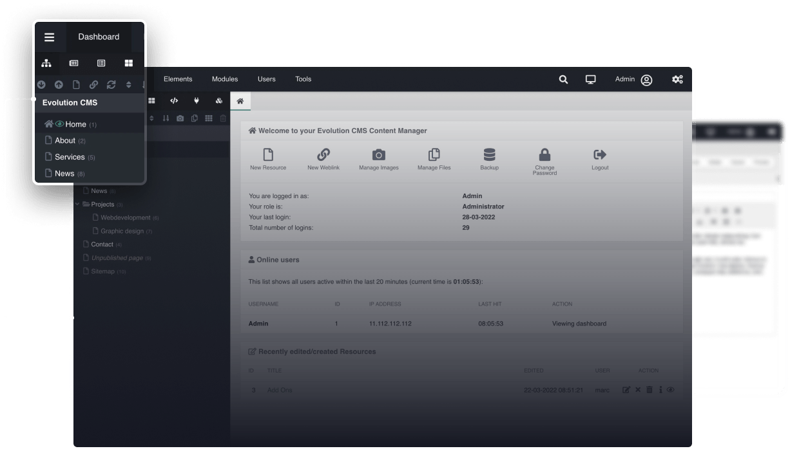
Task: Open the code elements tab icon
Action: coord(174,101)
